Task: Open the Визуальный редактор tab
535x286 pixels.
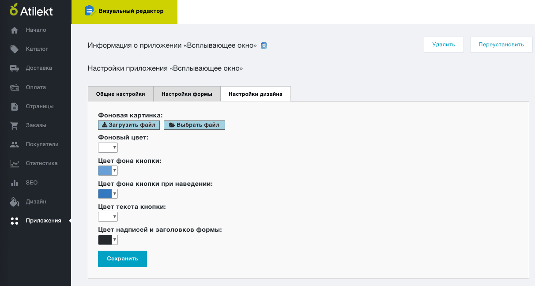Action: (x=124, y=11)
